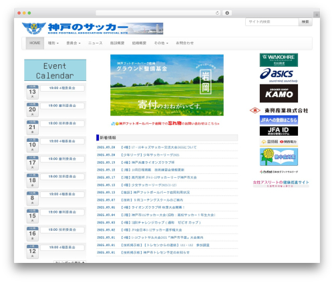
Task: Open the calendar date icon for the 12th
Action: 33,252
